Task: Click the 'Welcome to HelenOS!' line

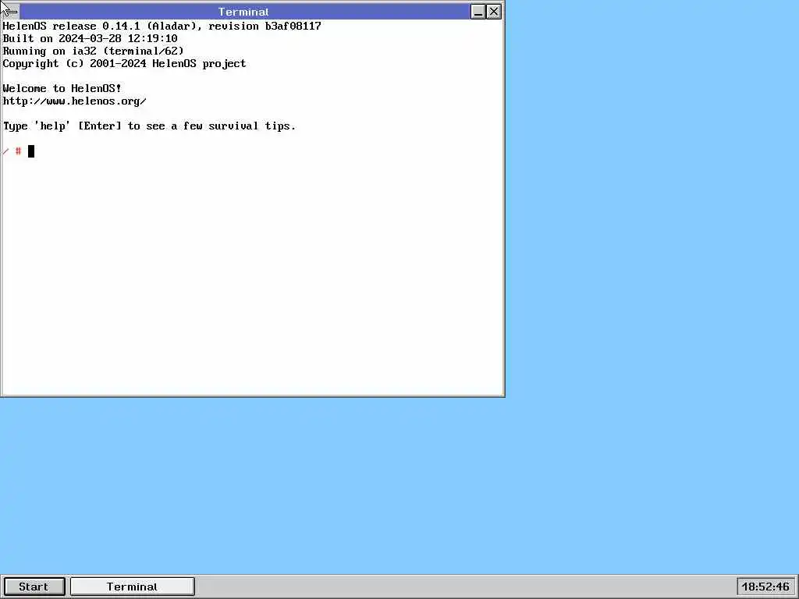Action: [x=62, y=89]
